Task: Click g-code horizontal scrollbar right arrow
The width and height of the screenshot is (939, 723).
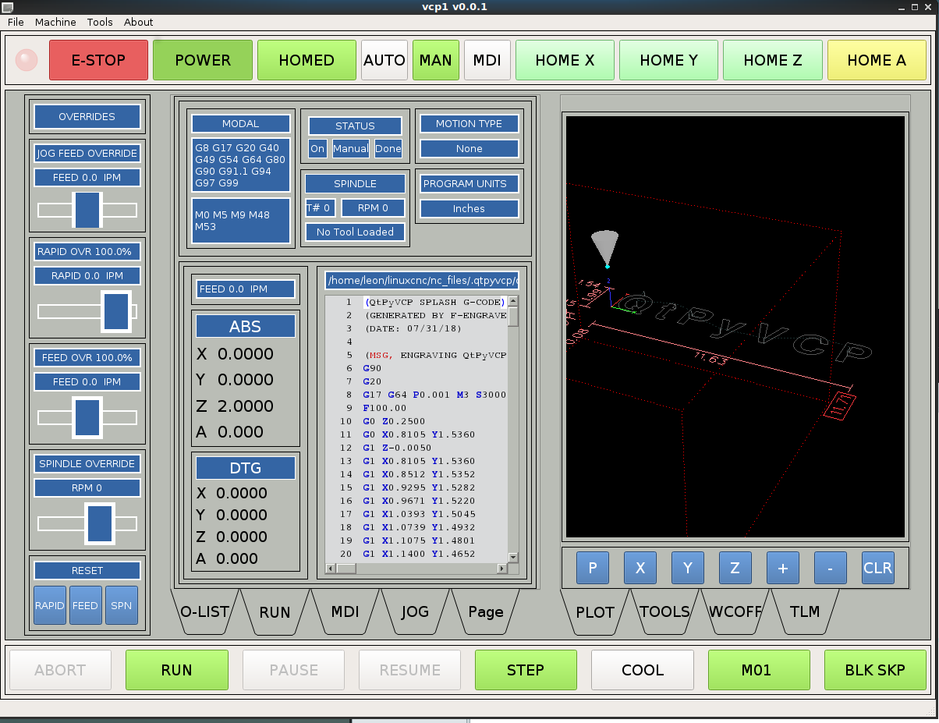Action: coord(502,569)
